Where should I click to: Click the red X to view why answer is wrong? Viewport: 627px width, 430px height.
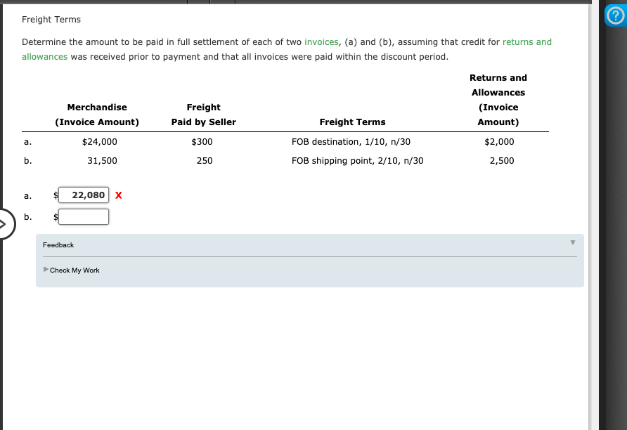[x=117, y=195]
